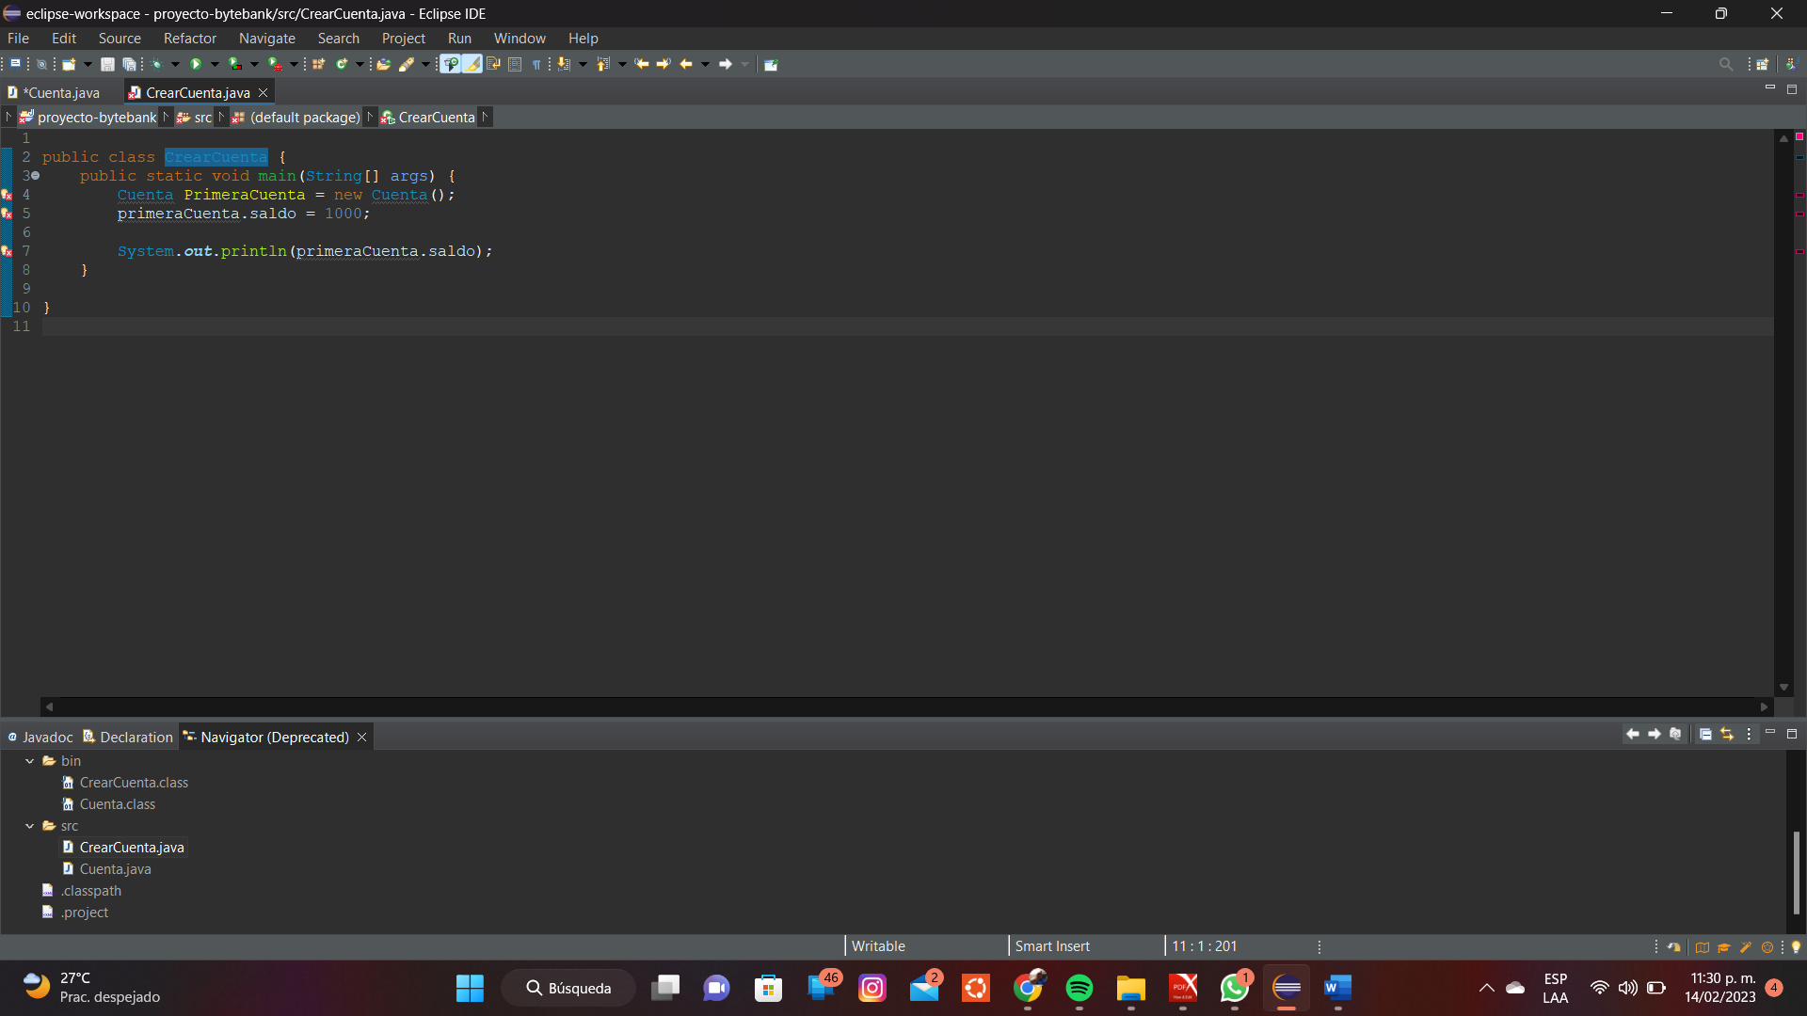Open the Navigate menu
The width and height of the screenshot is (1807, 1016).
point(267,39)
